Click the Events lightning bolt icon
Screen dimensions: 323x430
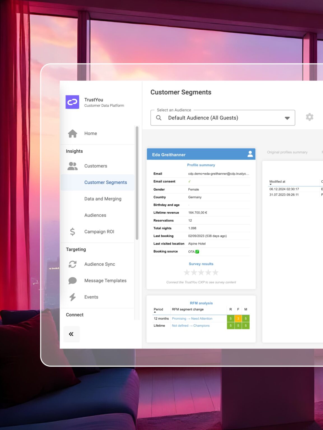[x=73, y=297]
